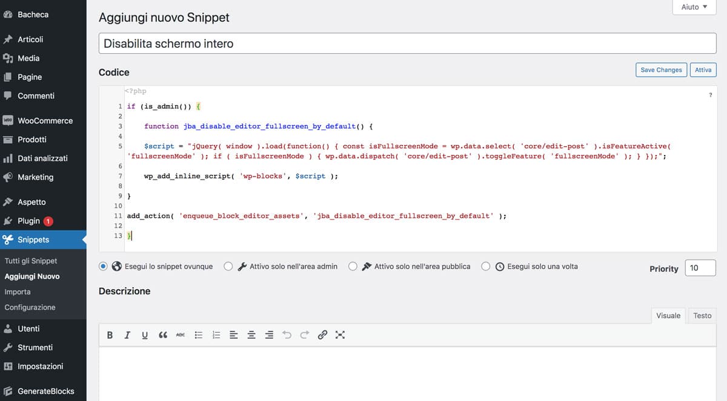This screenshot has height=401, width=727.
Task: Open the Marketing menu
Action: click(x=43, y=177)
